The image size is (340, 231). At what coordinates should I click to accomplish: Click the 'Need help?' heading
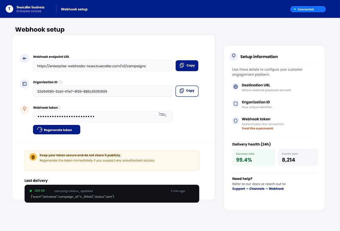pos(242,179)
